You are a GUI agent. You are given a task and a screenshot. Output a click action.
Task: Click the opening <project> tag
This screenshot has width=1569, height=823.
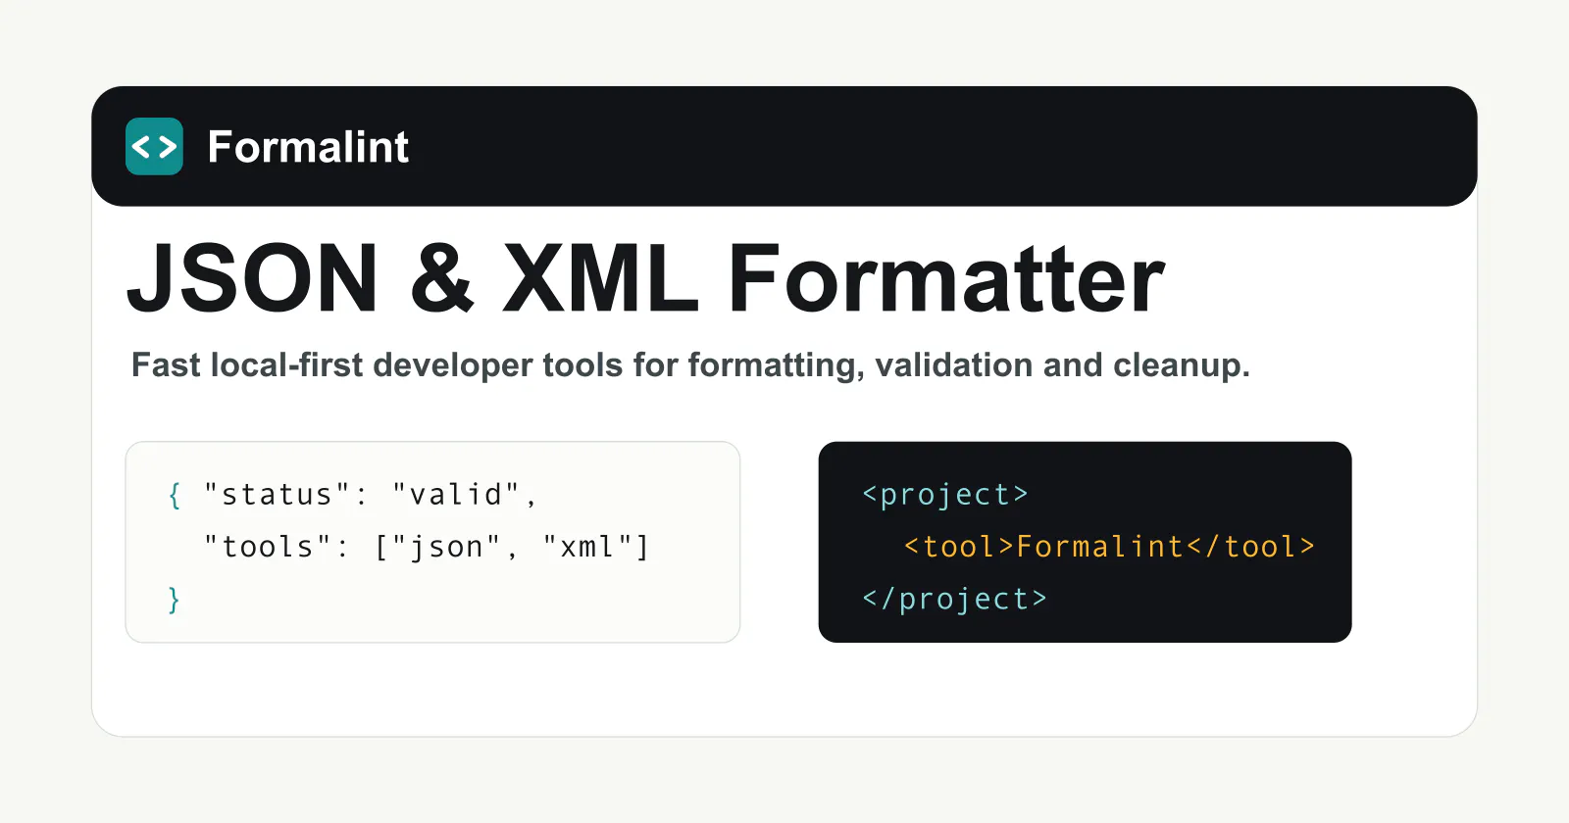[x=945, y=495]
